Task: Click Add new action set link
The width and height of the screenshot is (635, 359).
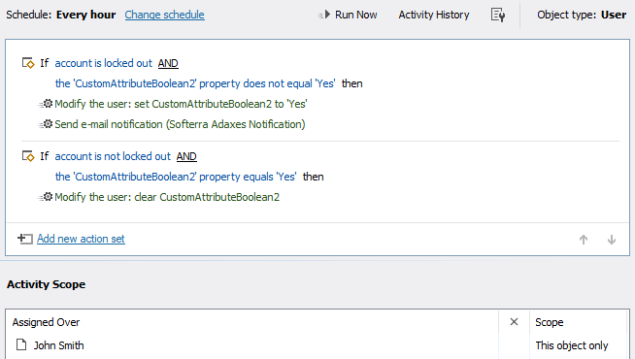Action: [81, 239]
